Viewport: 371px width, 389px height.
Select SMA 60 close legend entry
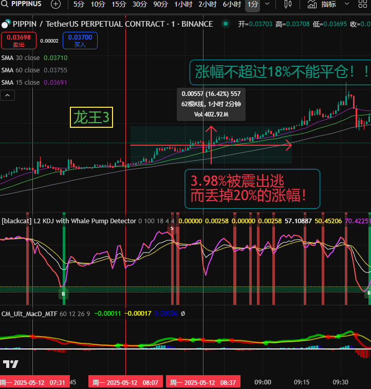(34, 70)
